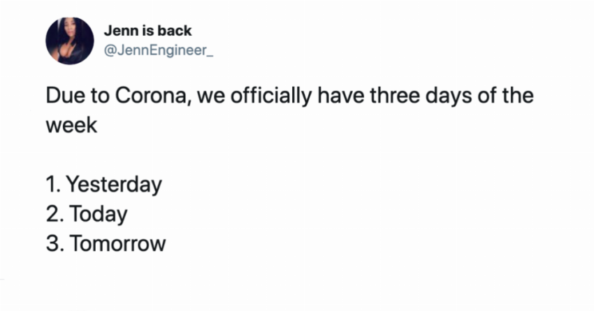Viewport: 594px width, 311px height.
Task: Click the number 1. before Yesterday
Action: click(53, 184)
